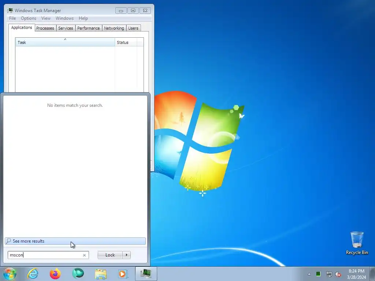Open the Recycle Bin desktop icon
Viewport: 375px width, 281px height.
tap(357, 243)
